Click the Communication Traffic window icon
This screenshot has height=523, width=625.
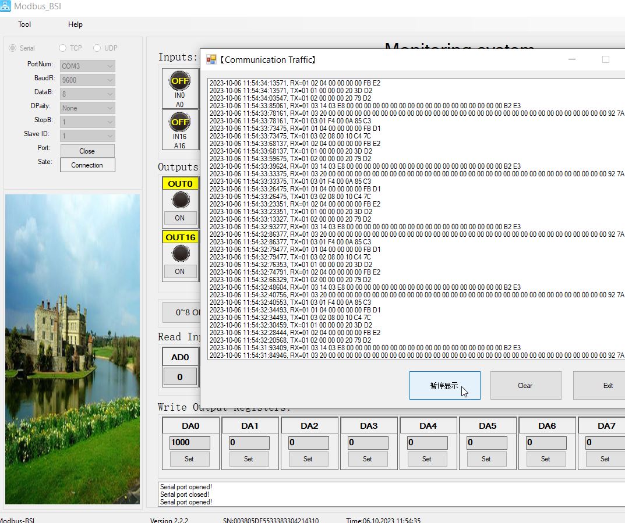point(211,59)
